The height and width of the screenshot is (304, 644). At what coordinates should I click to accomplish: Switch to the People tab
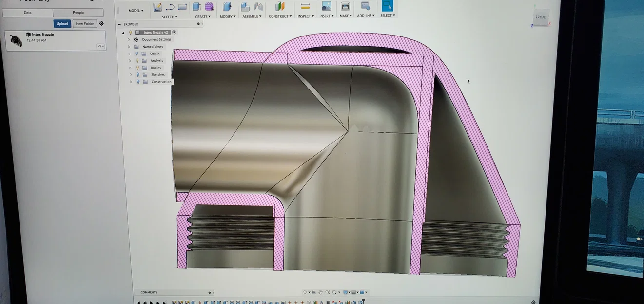pos(78,13)
